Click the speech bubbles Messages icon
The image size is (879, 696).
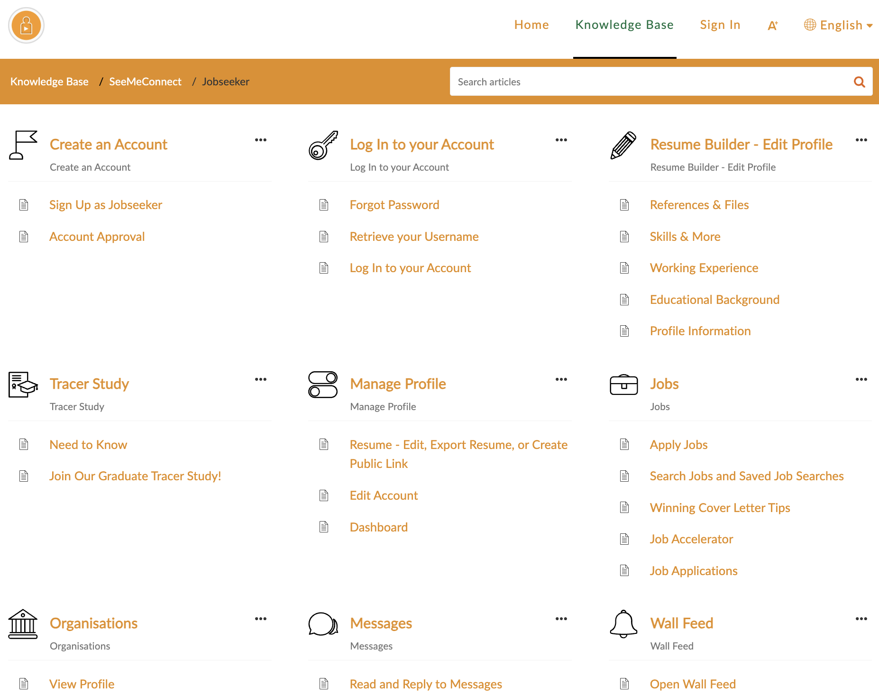323,624
